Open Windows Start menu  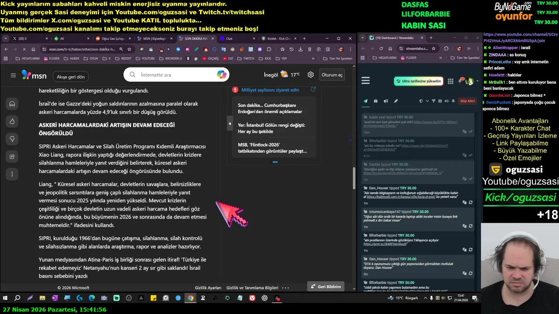click(x=5, y=298)
